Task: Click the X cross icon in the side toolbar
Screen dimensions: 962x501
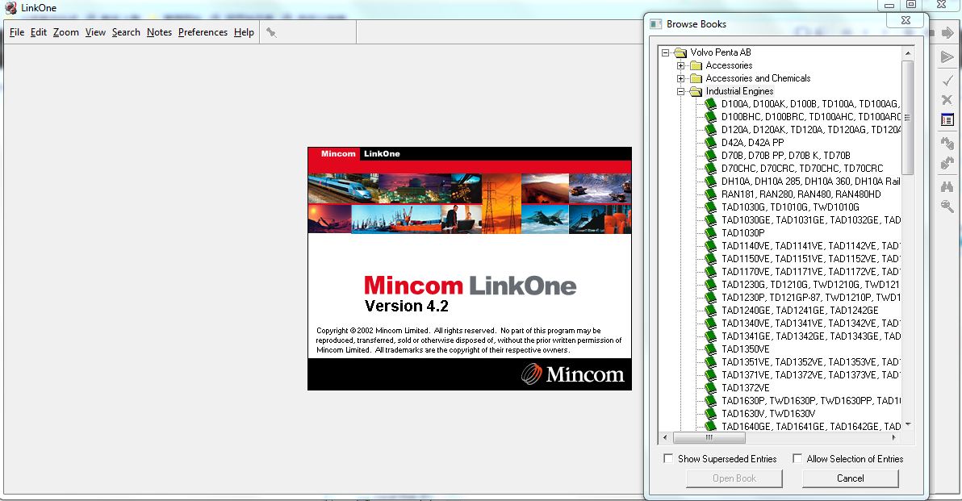Action: (x=947, y=99)
